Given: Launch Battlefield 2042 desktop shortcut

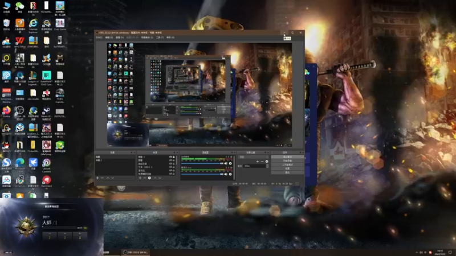Looking at the screenshot, I should click(x=47, y=78).
